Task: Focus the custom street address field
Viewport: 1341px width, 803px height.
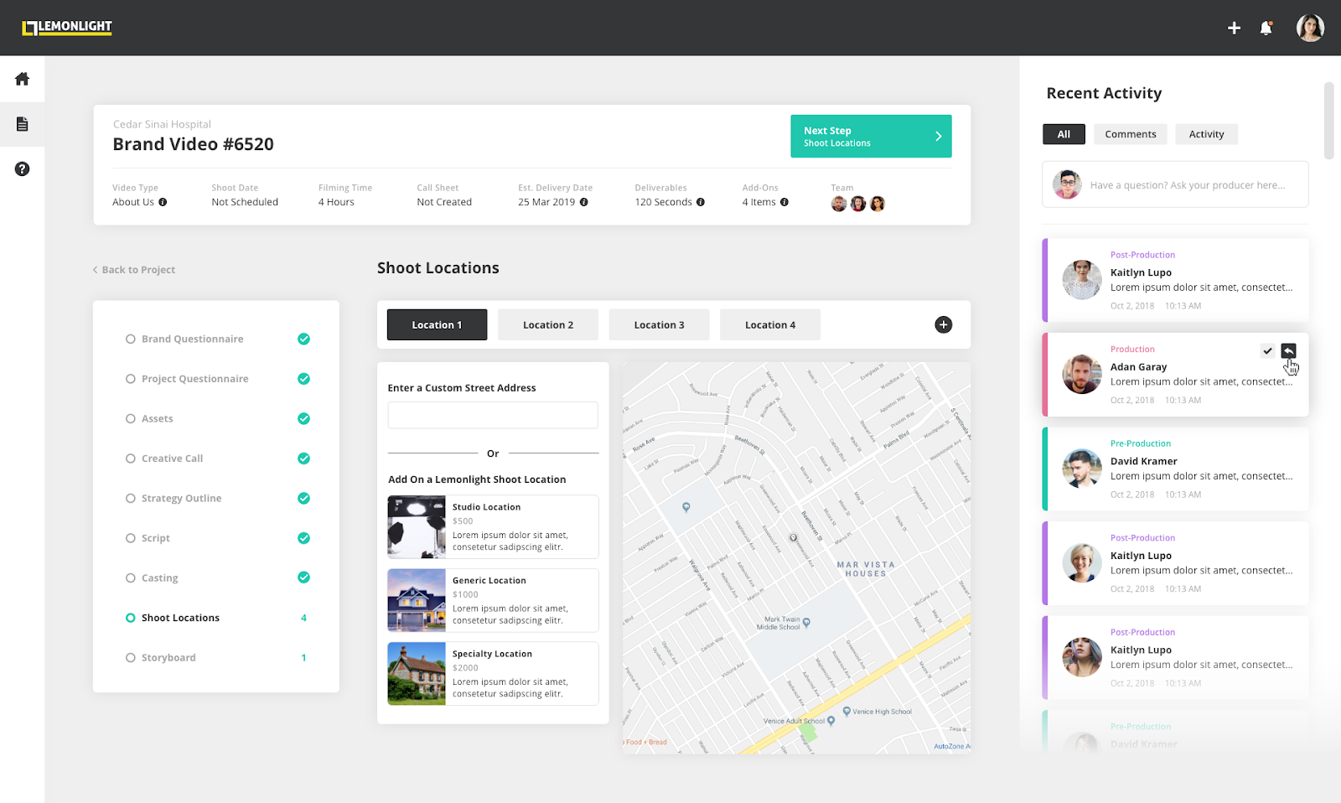Action: pos(493,415)
